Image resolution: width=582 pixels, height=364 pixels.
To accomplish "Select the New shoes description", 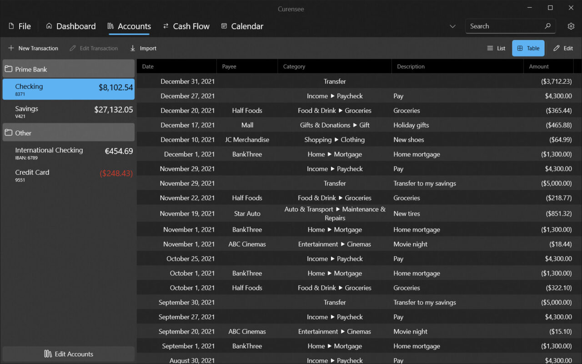I will pyautogui.click(x=409, y=140).
